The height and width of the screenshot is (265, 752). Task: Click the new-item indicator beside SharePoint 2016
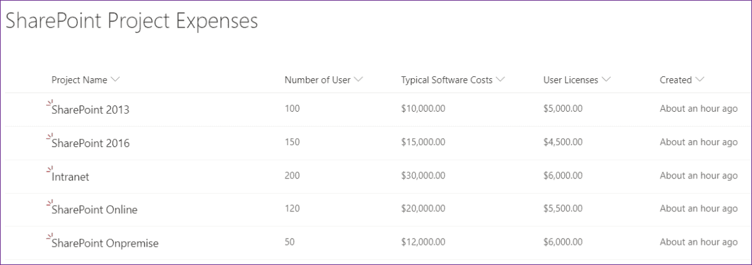pos(49,136)
